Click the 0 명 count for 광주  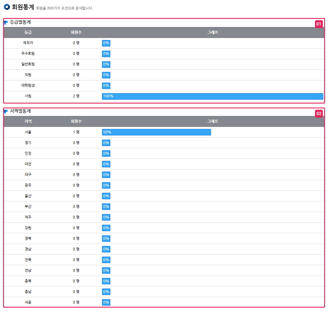click(76, 185)
